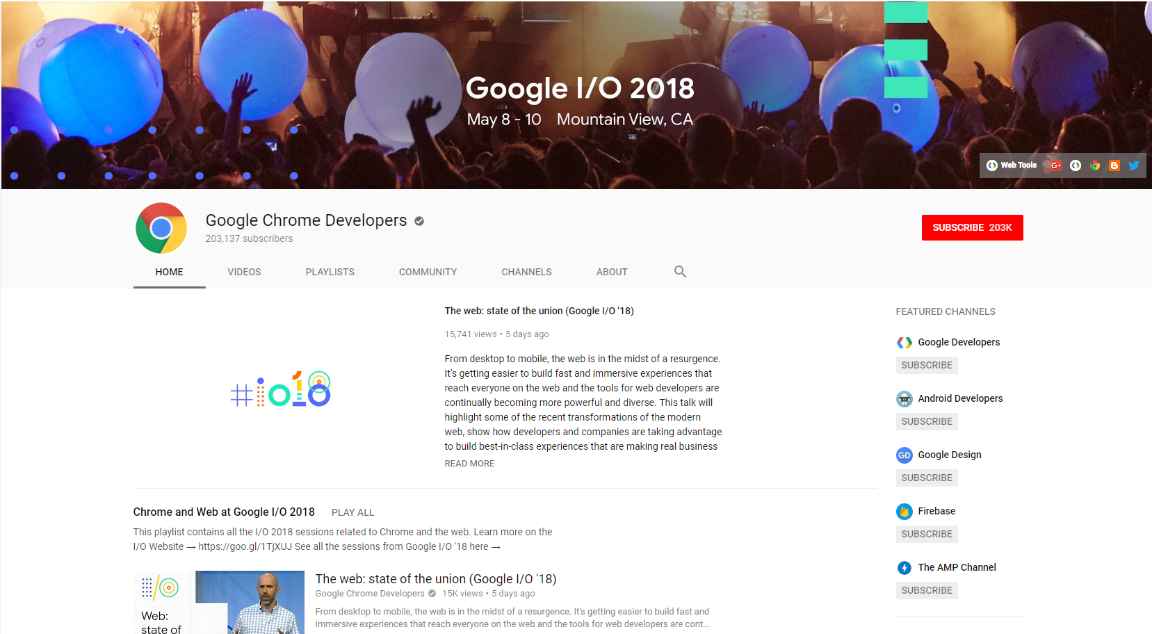Open 'The web: state of the union' playlist video title
1152x634 pixels.
[436, 578]
